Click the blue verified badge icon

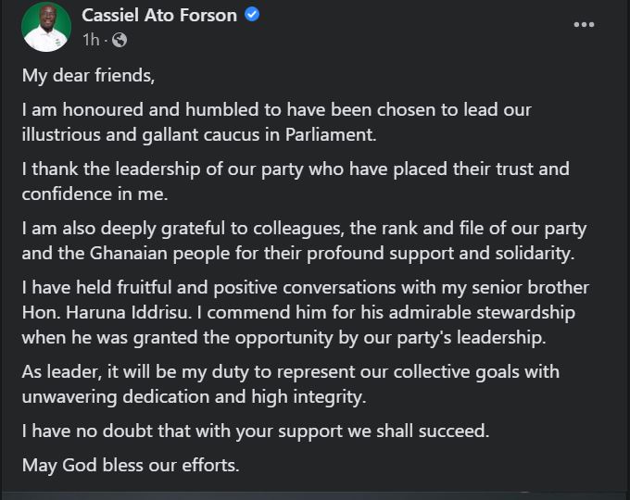tap(252, 15)
